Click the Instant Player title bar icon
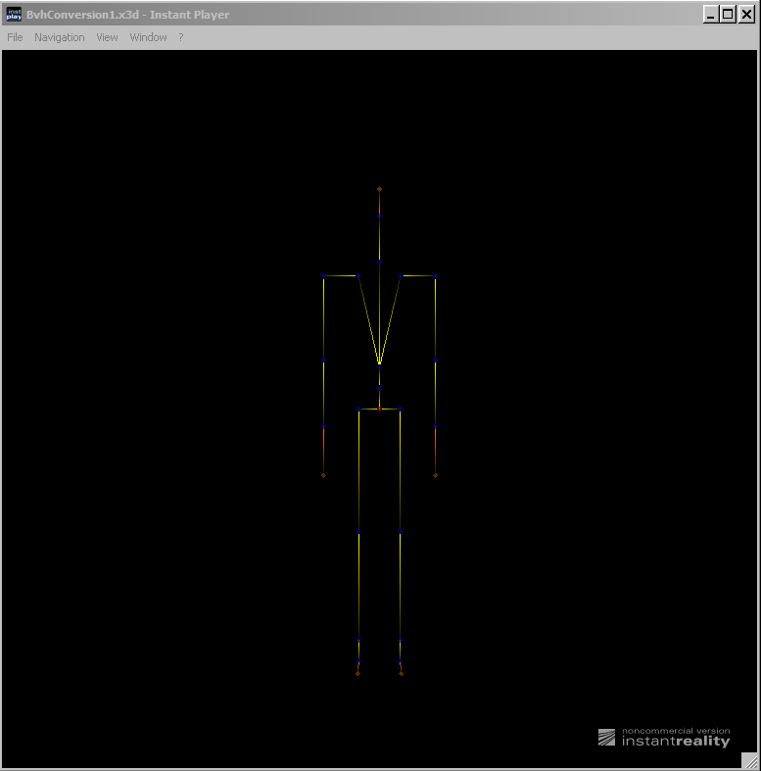 [x=14, y=15]
